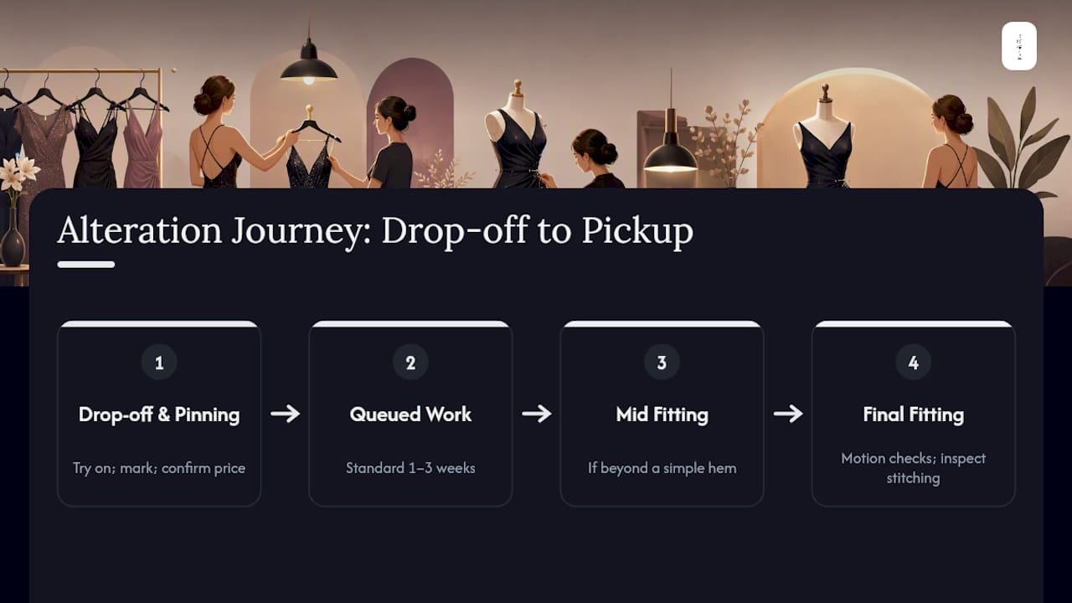
Task: Select the Queued Work heading
Action: (x=410, y=415)
